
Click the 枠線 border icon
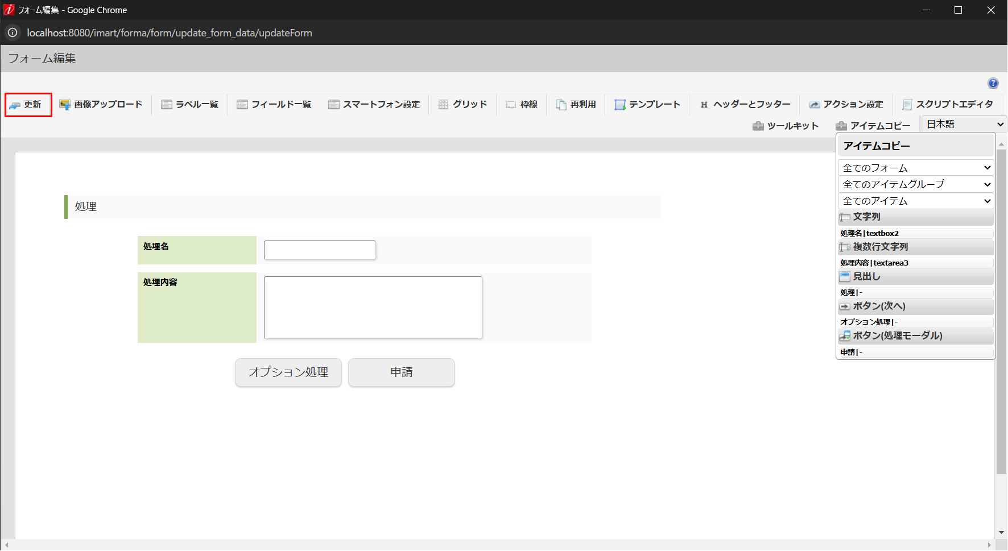(x=521, y=104)
